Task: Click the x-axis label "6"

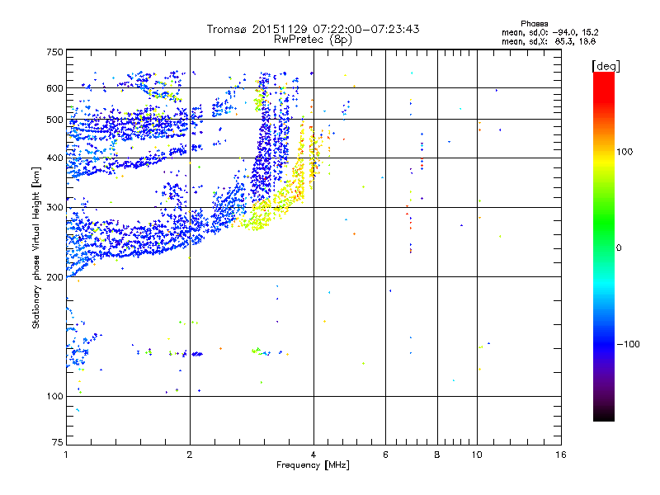Action: (x=385, y=455)
